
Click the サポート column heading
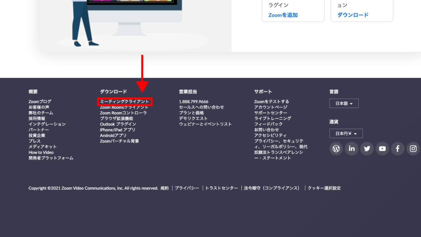click(263, 92)
